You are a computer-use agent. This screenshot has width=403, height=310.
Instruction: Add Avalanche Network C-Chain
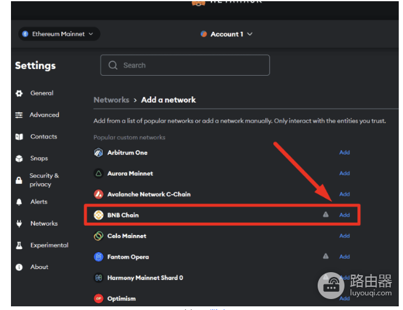click(344, 194)
